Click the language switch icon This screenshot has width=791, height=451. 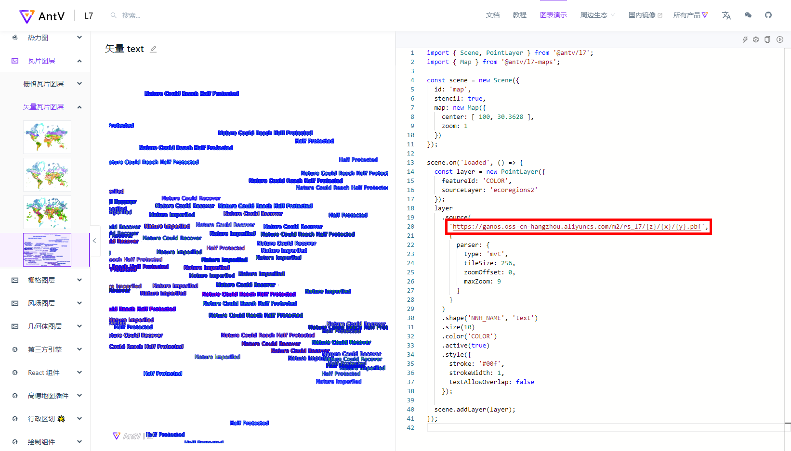point(726,15)
